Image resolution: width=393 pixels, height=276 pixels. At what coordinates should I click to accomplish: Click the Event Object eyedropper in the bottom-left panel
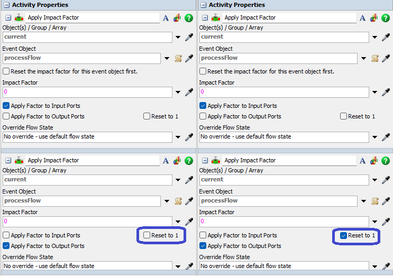(x=189, y=201)
